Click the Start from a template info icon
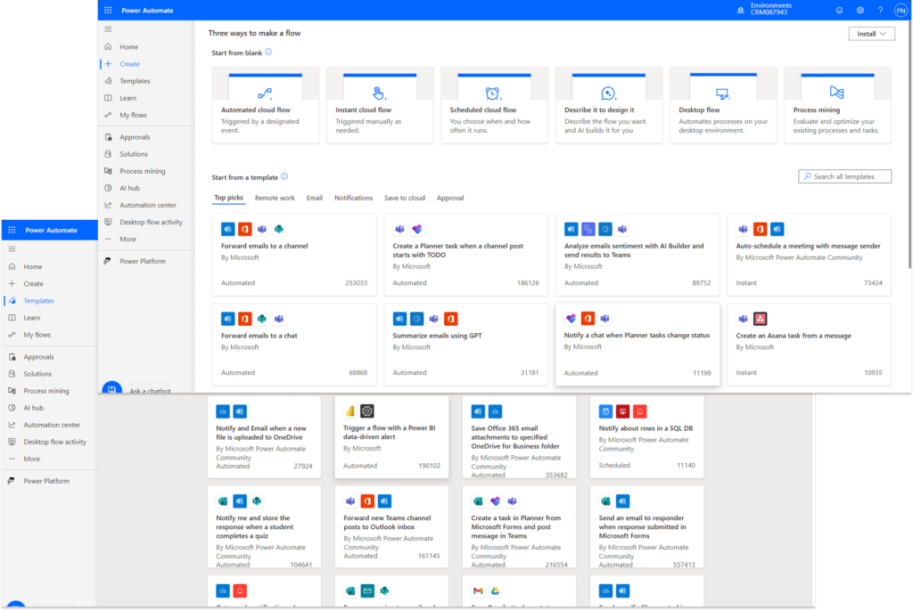Image resolution: width=913 pixels, height=610 pixels. [284, 176]
